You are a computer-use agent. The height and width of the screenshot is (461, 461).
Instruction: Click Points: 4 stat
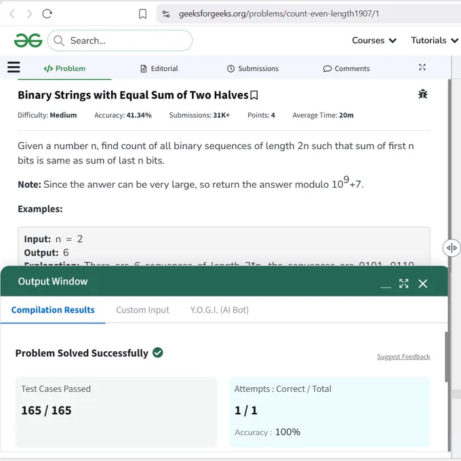pos(261,115)
